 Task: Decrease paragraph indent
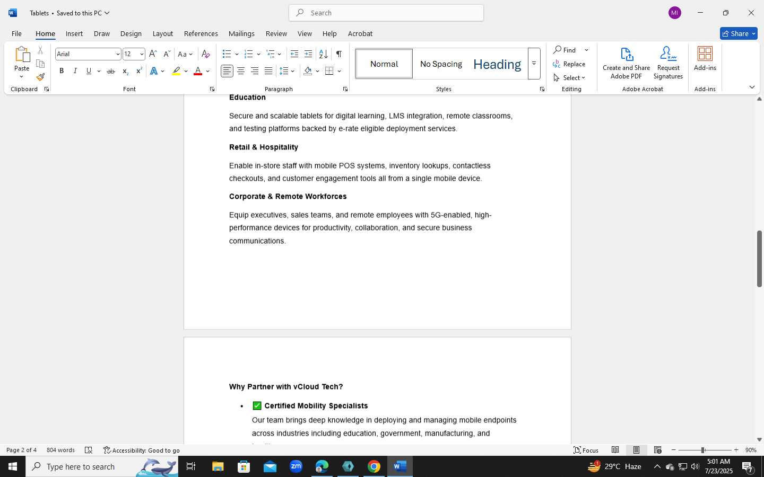tap(294, 54)
